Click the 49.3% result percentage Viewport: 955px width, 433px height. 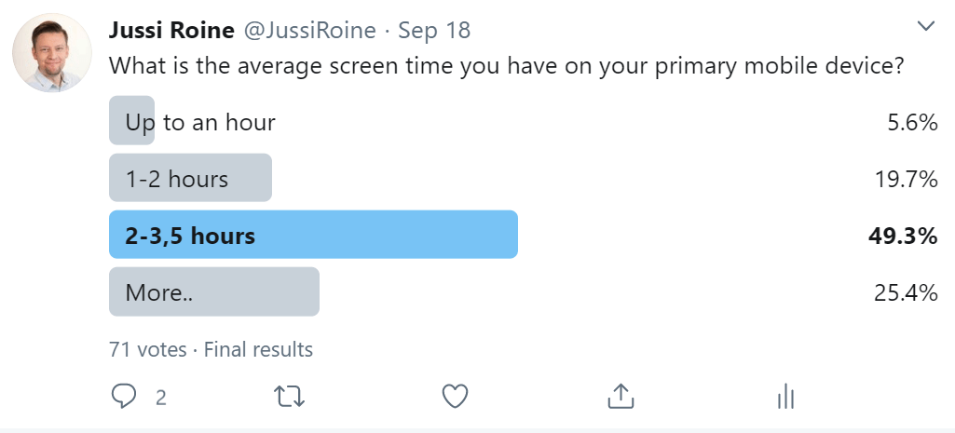pos(903,237)
